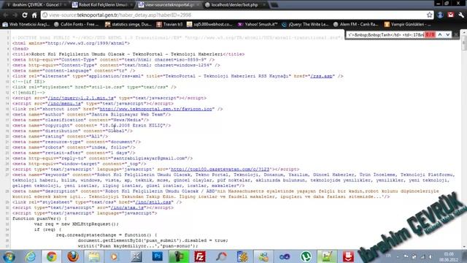Follow the /inc/stil.css source link
This screenshot has height=263, width=467.
153,202
